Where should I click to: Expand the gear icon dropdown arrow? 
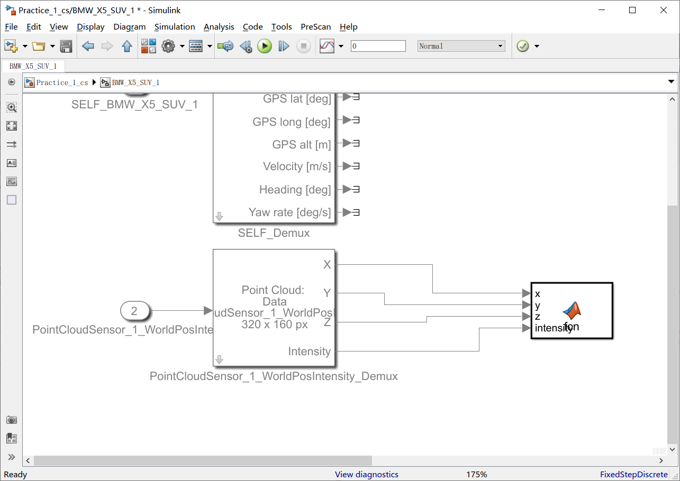pyautogui.click(x=182, y=47)
